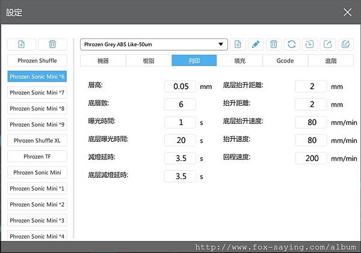
Task: Click the 滅燈延時: label text
Action: (x=102, y=157)
